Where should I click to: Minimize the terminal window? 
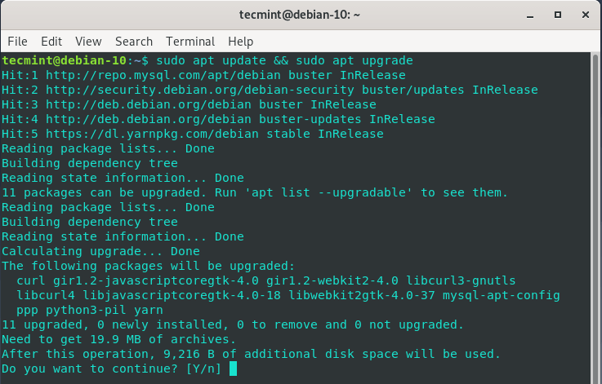tap(528, 15)
